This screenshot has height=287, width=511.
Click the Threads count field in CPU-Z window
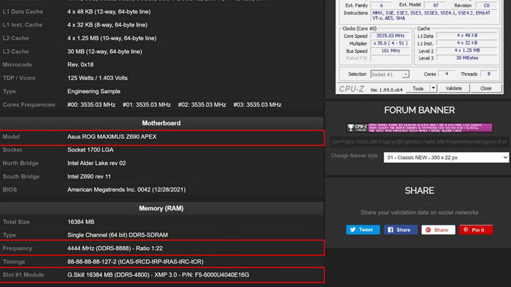click(x=489, y=74)
